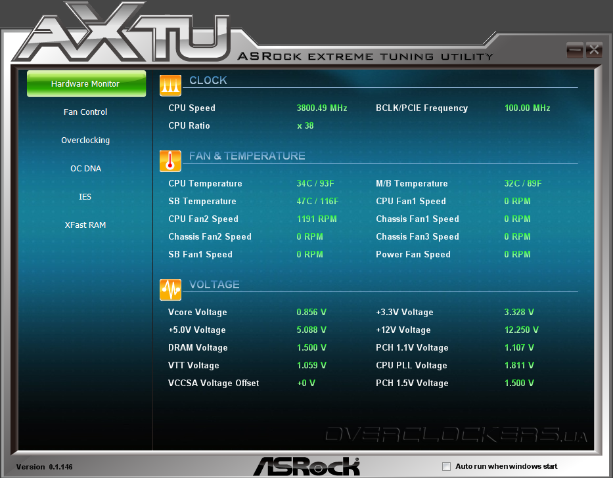Enable Auto run when windows start
The height and width of the screenshot is (478, 613).
point(447,466)
